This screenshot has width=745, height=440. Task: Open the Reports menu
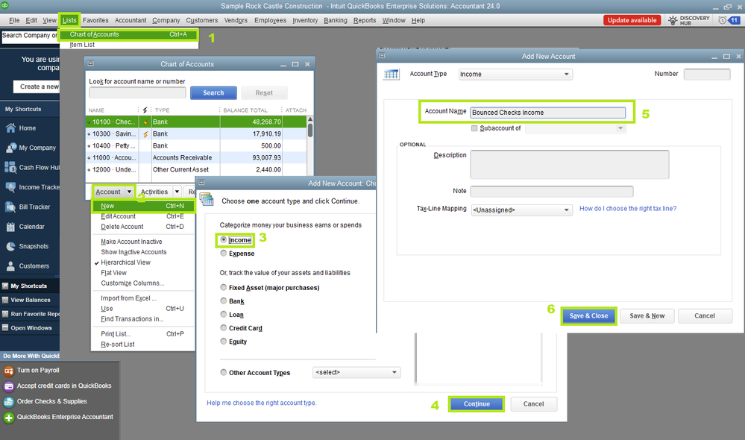(x=365, y=20)
